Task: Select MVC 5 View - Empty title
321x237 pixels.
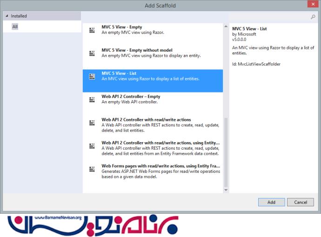Action: pyautogui.click(x=121, y=27)
